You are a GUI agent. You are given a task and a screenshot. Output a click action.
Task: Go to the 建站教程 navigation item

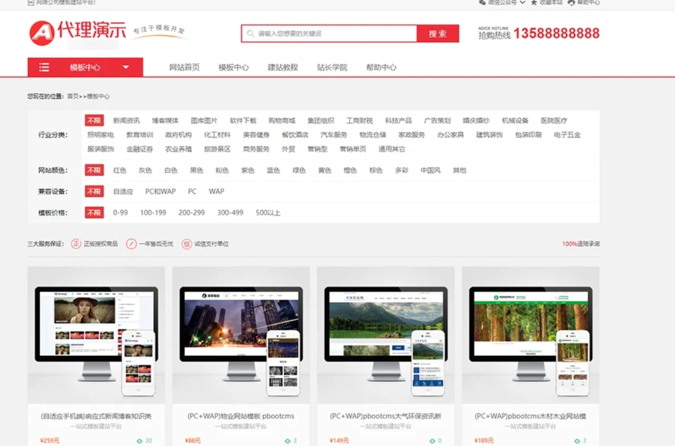pyautogui.click(x=283, y=68)
